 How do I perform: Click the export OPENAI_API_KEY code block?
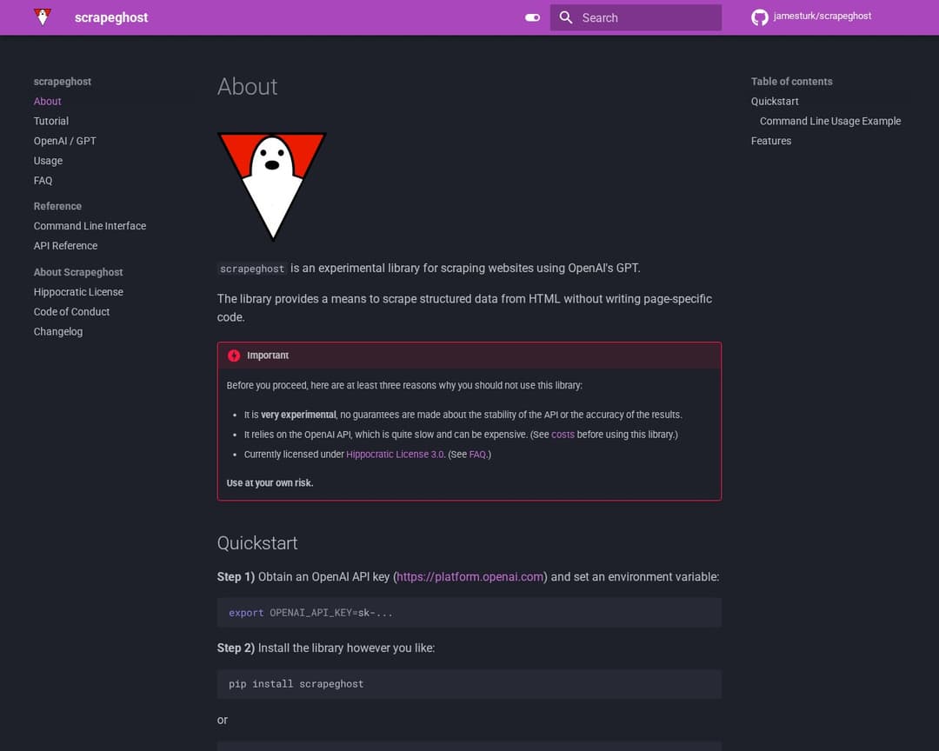[x=469, y=613]
